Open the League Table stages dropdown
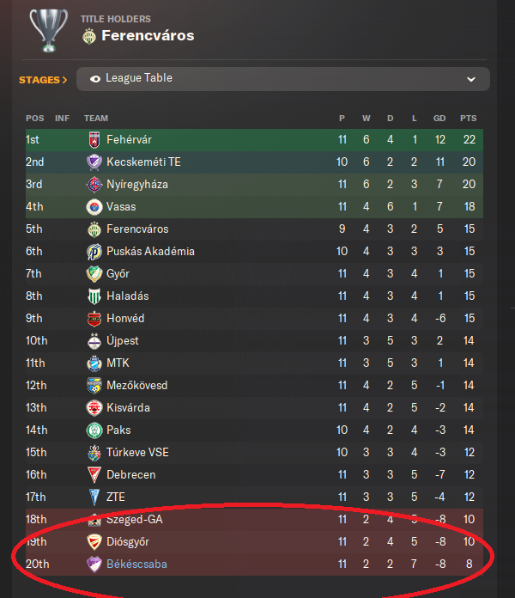Image resolution: width=515 pixels, height=598 pixels. click(282, 79)
